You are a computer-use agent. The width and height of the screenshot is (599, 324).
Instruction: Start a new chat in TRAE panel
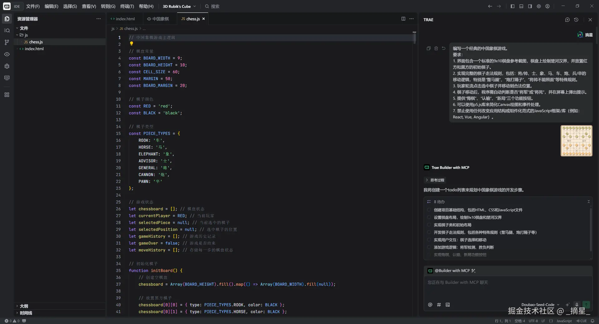(x=567, y=20)
